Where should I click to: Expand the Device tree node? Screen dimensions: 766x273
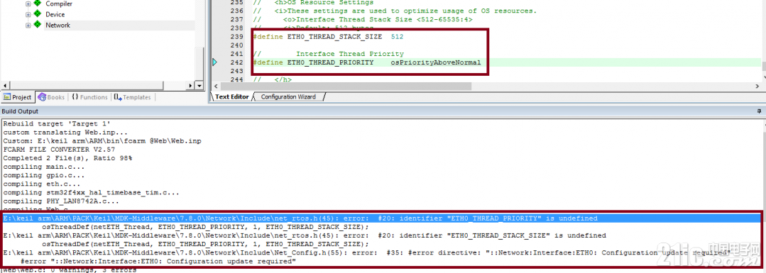pyautogui.click(x=28, y=15)
